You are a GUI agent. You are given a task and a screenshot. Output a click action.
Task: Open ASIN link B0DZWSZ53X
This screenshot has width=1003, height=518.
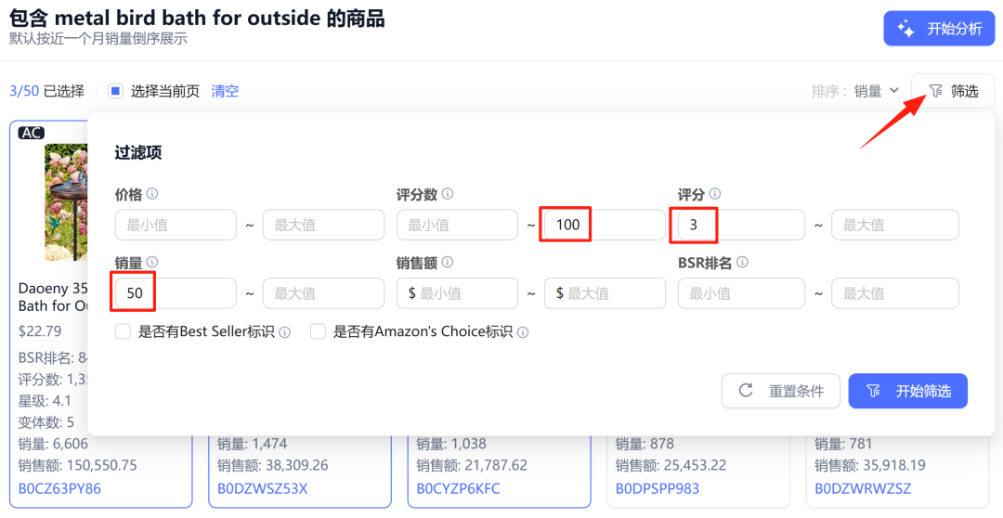(x=262, y=488)
